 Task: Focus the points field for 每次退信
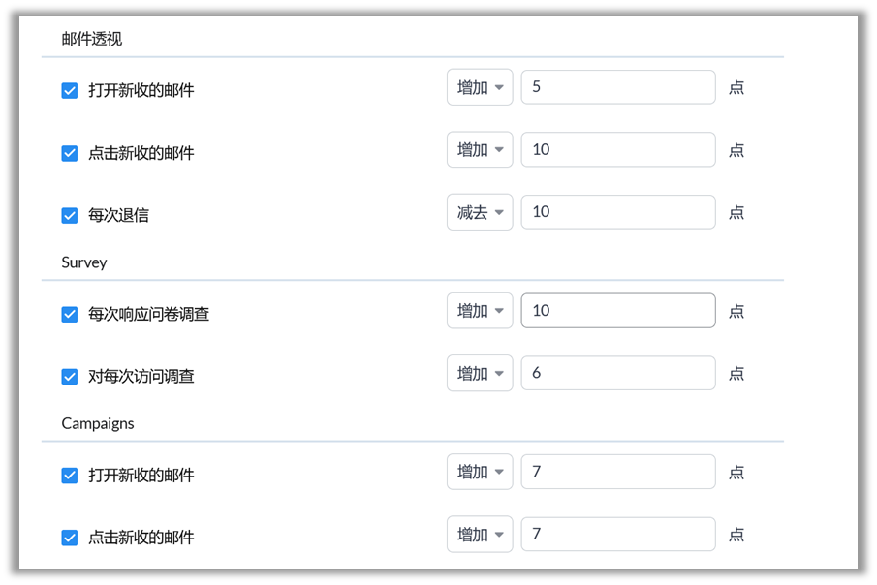tap(618, 212)
